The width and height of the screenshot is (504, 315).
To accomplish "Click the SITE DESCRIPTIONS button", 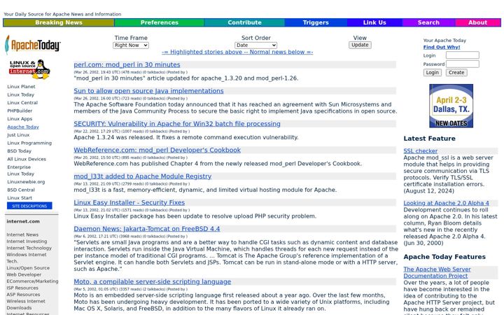I will tap(29, 206).
